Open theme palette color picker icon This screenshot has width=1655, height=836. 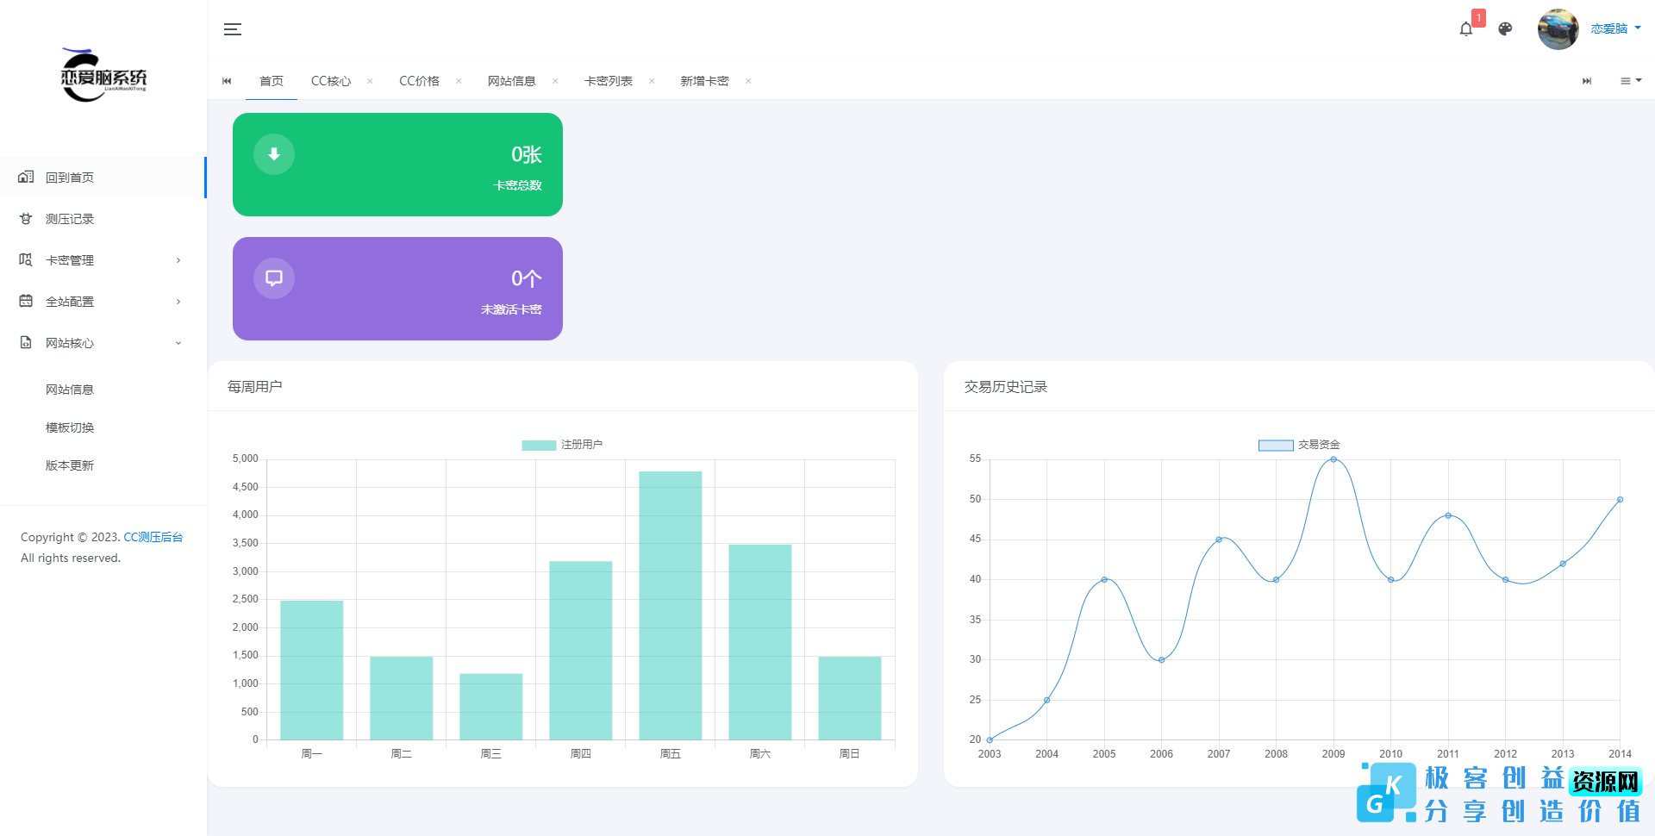[1505, 29]
